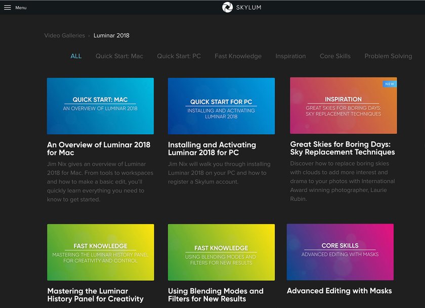The image size is (425, 308).
Task: Play the Quick Start: Mac video thumbnail
Action: [100, 106]
